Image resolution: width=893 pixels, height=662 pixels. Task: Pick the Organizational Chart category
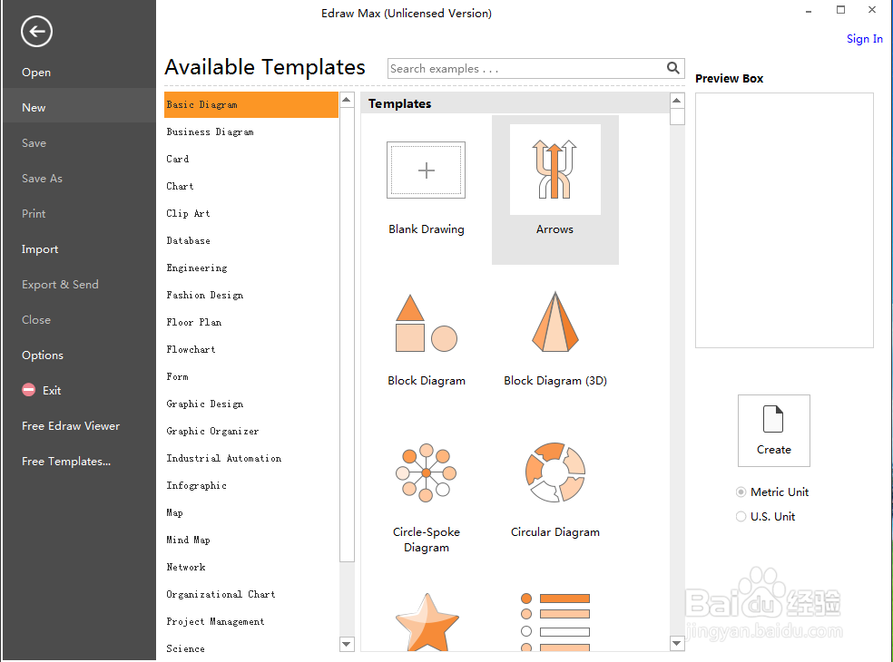click(221, 594)
